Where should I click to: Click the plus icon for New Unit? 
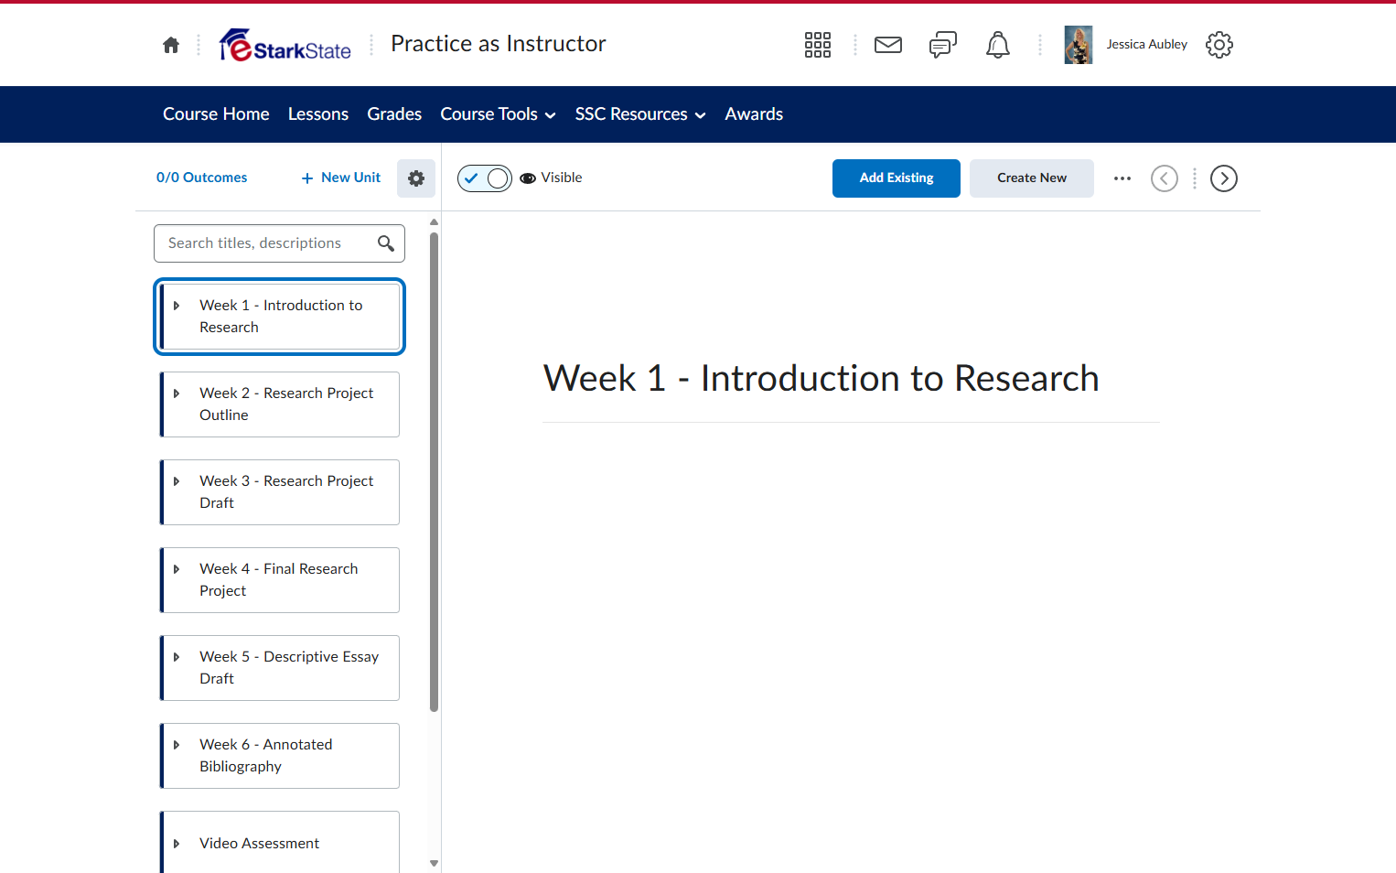tap(307, 178)
